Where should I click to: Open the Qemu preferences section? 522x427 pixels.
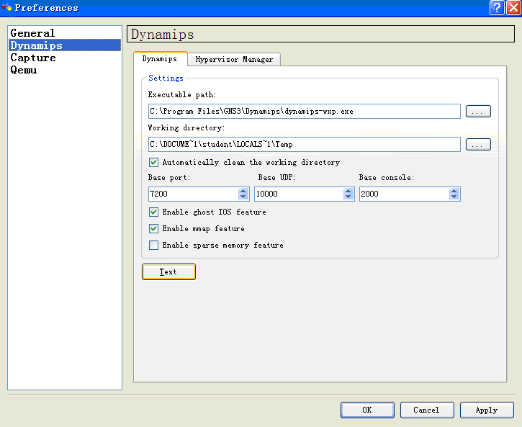coord(65,70)
